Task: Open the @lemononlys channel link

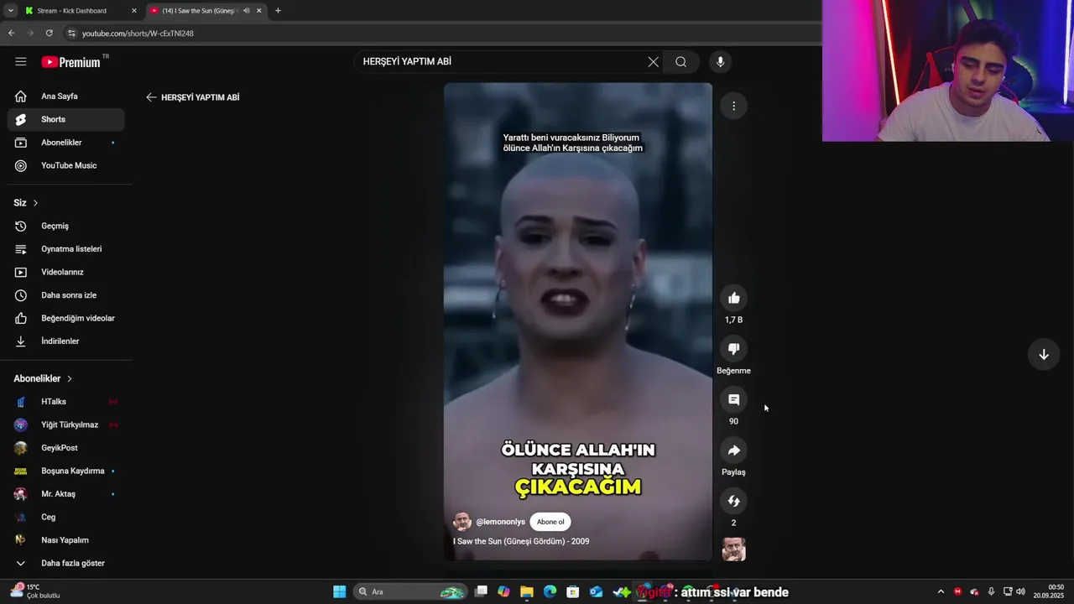Action: (500, 522)
